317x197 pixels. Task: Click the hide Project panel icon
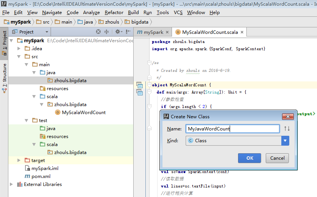pos(128,32)
